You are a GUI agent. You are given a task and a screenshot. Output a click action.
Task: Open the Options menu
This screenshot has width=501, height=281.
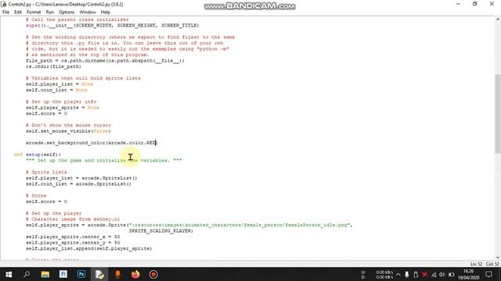67,12
